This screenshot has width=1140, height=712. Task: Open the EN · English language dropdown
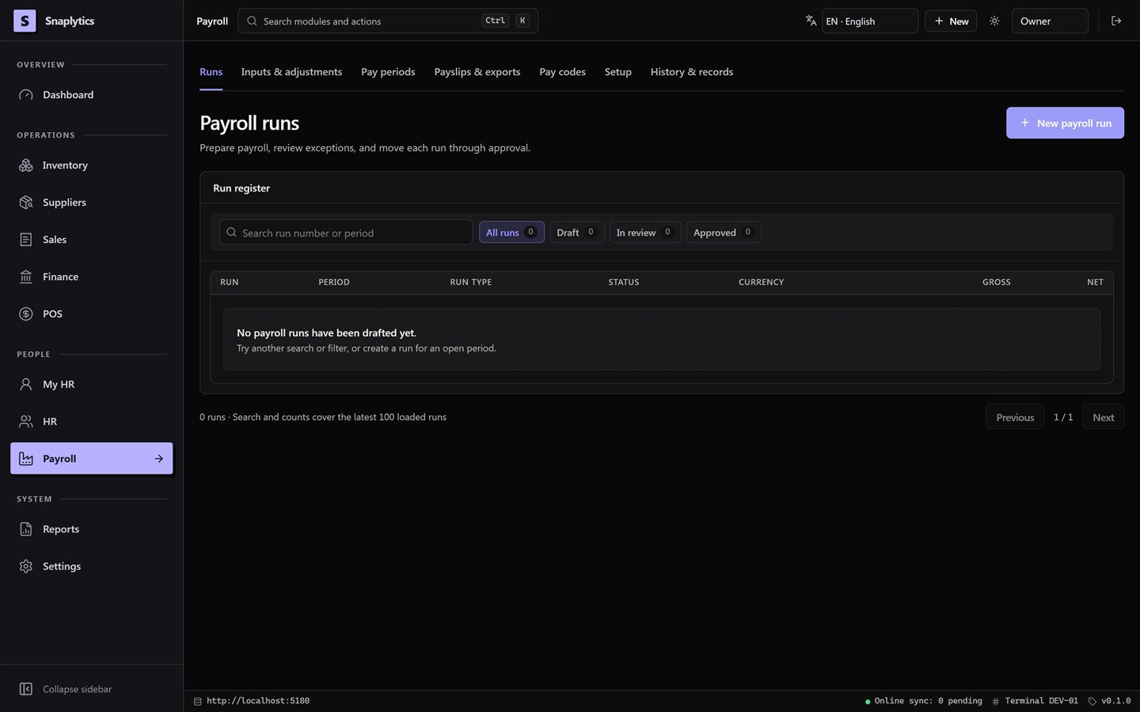point(869,21)
